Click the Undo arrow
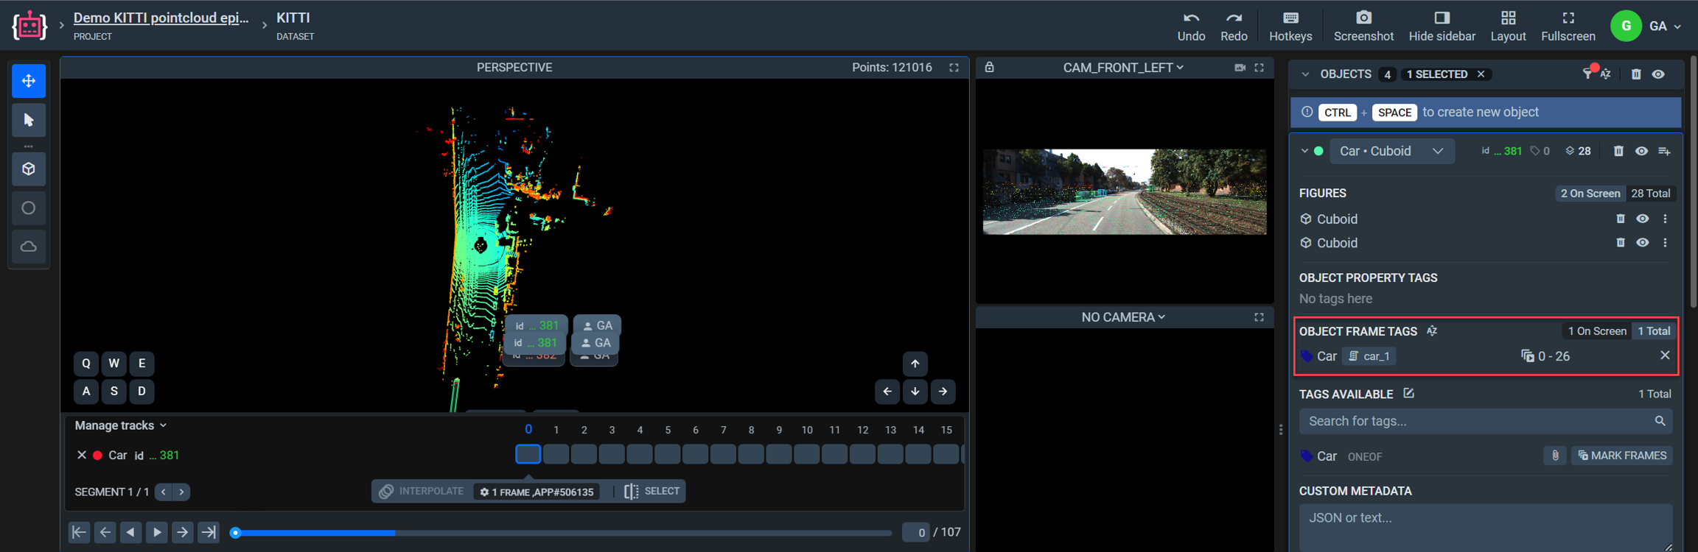 [1190, 18]
